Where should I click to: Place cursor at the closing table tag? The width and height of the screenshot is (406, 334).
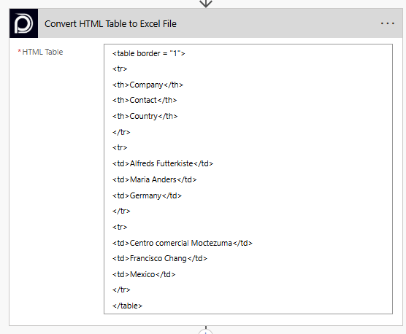[127, 306]
